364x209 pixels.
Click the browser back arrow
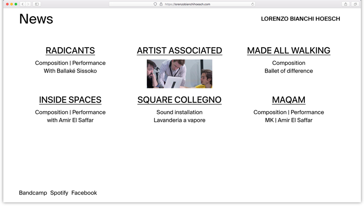[x=22, y=4]
